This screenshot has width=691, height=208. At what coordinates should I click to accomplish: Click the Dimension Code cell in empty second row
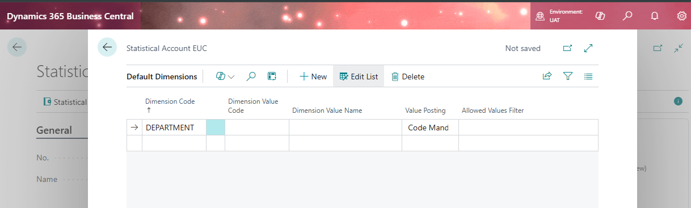click(x=174, y=143)
